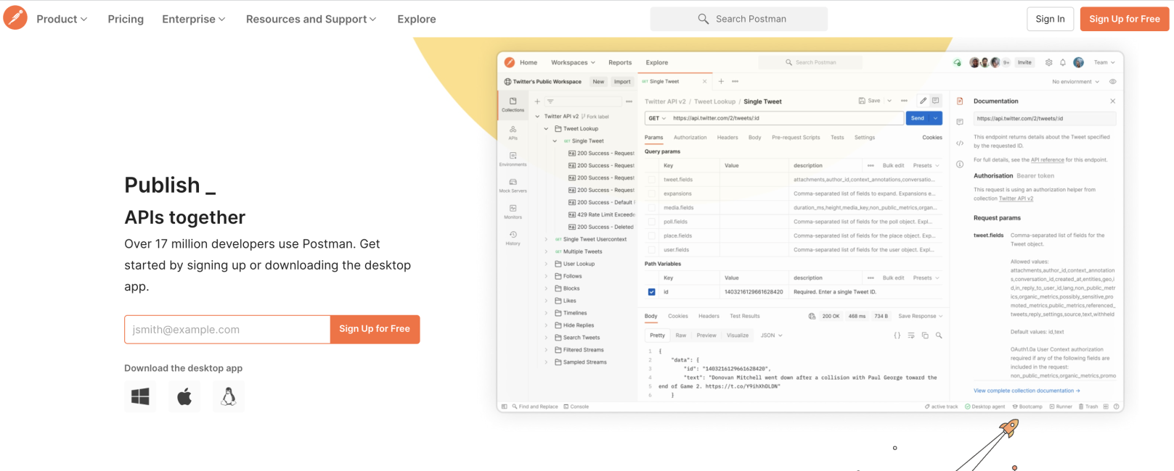Open Monitors in the app sidebar
Viewport: 1174px width, 471px height.
click(x=513, y=211)
